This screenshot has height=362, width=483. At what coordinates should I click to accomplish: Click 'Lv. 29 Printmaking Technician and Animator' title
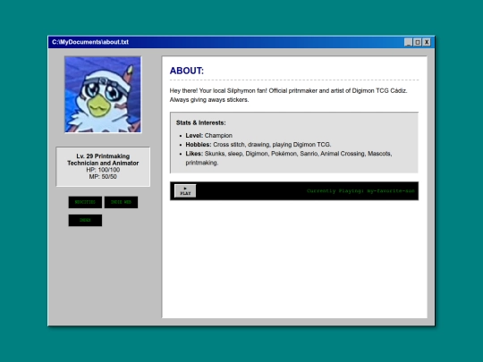pyautogui.click(x=103, y=159)
